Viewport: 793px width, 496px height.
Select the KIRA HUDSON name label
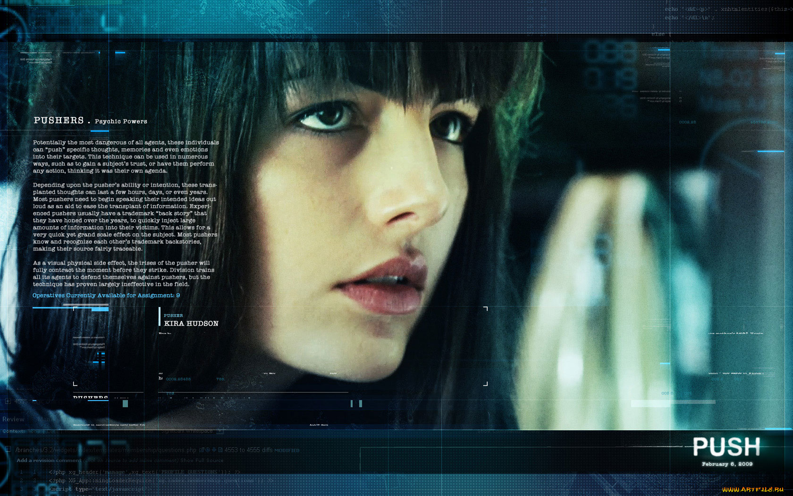click(191, 324)
